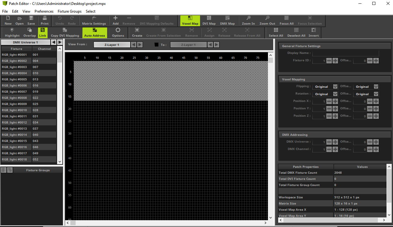
Task: Click the Create fixture group icon
Action: click(x=137, y=33)
